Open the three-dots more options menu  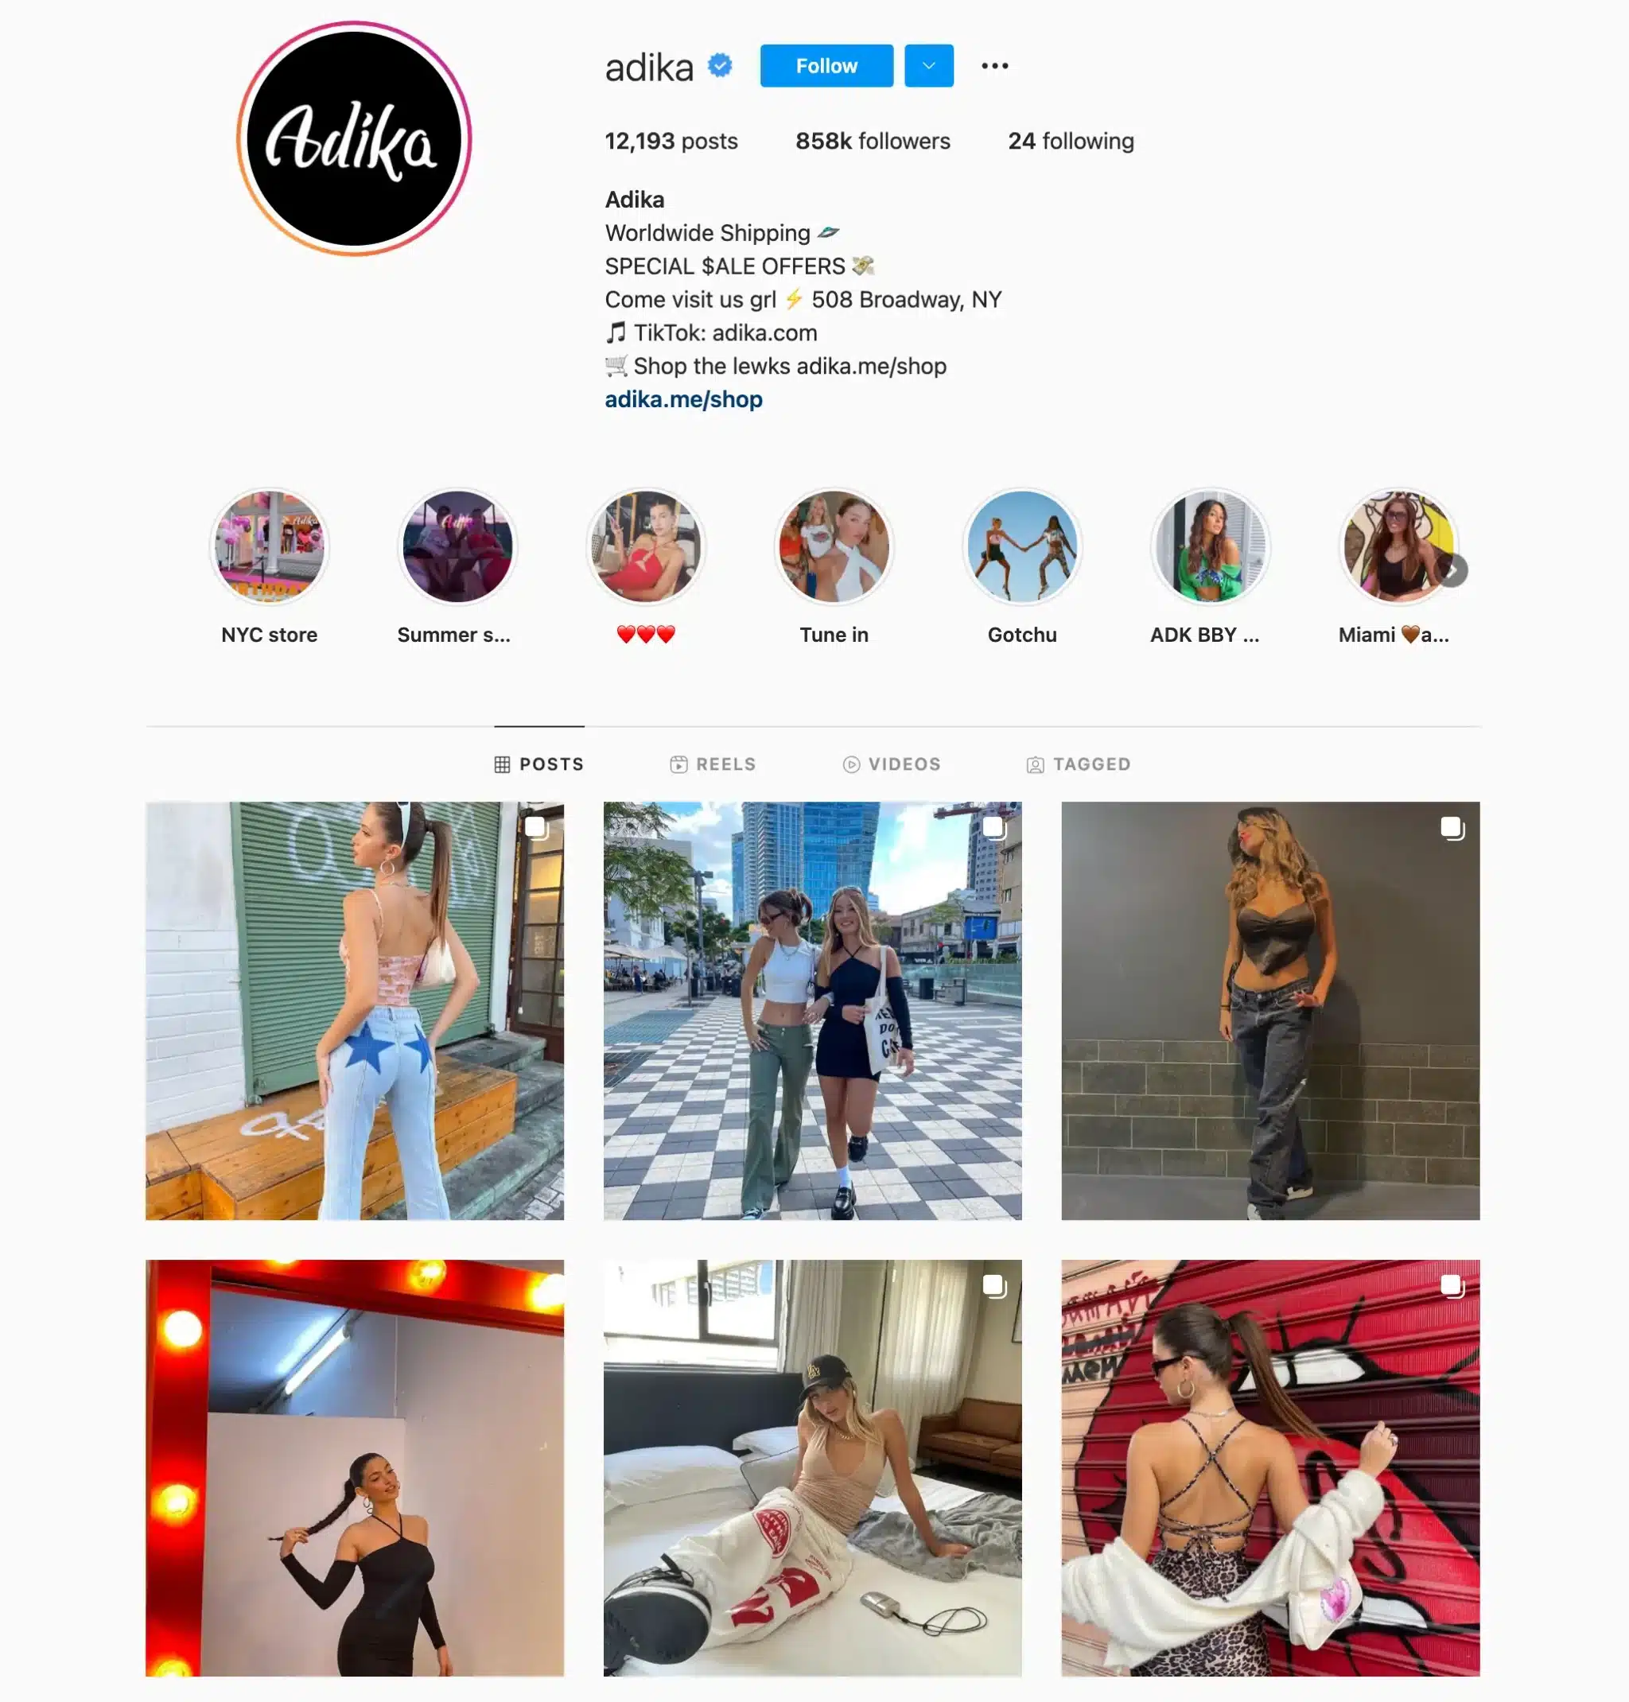pyautogui.click(x=994, y=66)
